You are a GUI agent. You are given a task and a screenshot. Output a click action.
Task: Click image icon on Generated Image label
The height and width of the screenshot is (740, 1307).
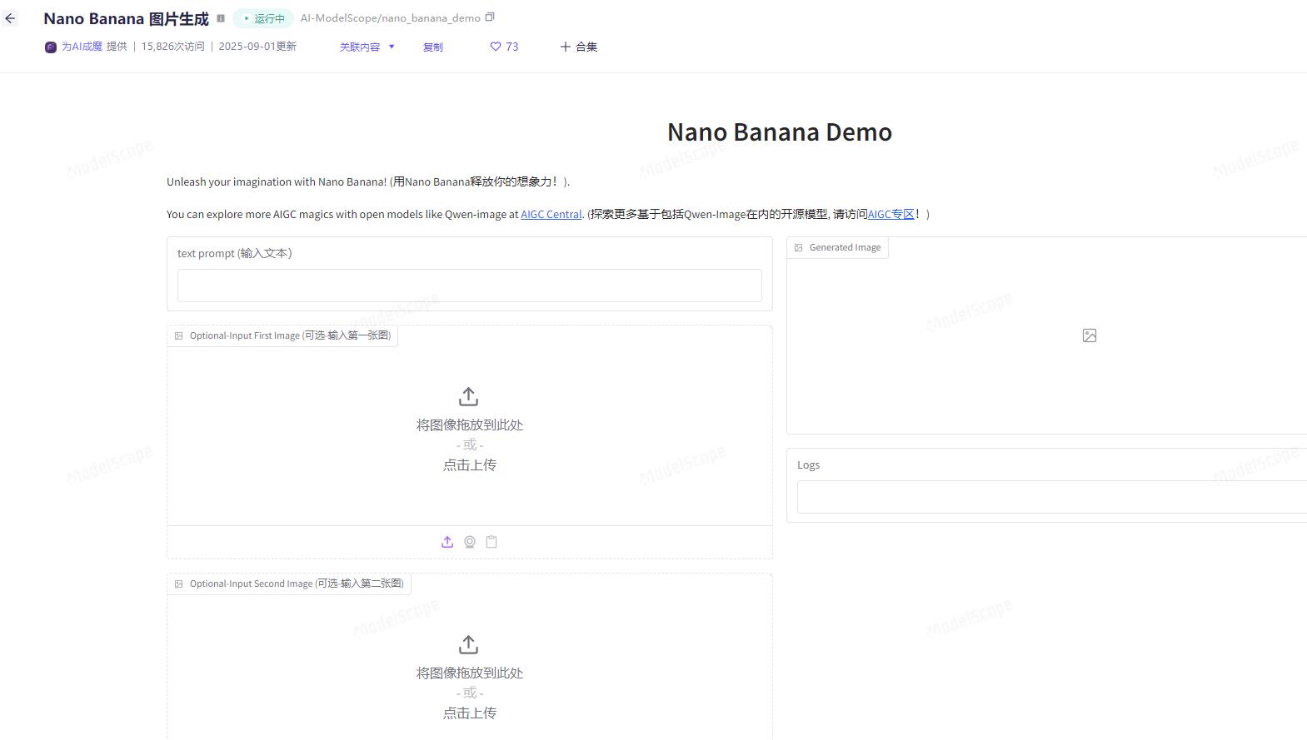[798, 247]
